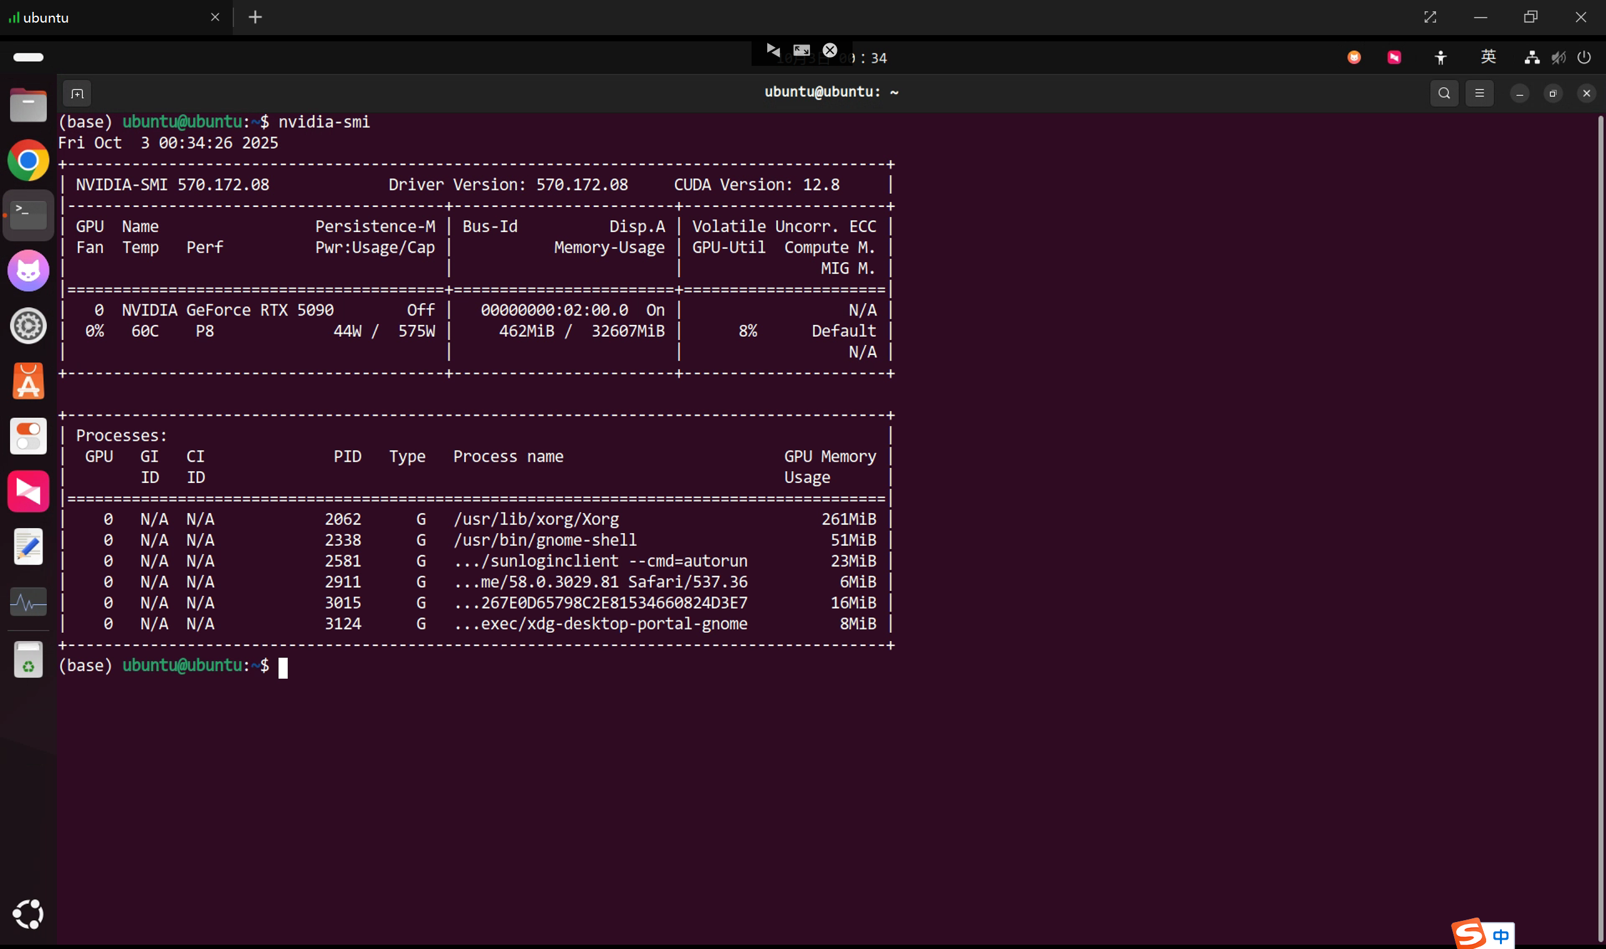Viewport: 1606px width, 949px height.
Task: Open system power menu in top bar
Action: pyautogui.click(x=1583, y=58)
